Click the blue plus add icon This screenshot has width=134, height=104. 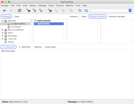coord(41,10)
